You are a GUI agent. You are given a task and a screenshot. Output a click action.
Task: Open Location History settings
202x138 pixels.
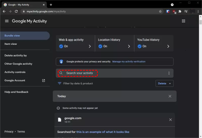pos(114,43)
